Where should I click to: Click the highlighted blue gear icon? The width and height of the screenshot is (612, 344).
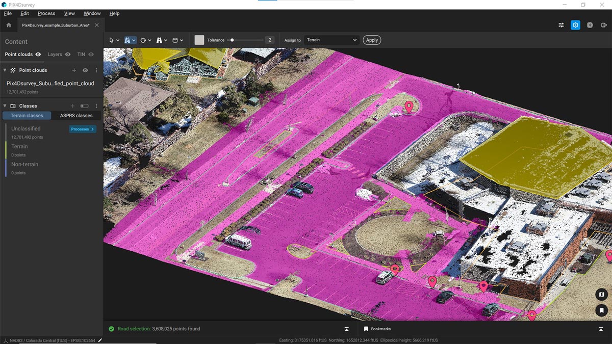coord(575,25)
